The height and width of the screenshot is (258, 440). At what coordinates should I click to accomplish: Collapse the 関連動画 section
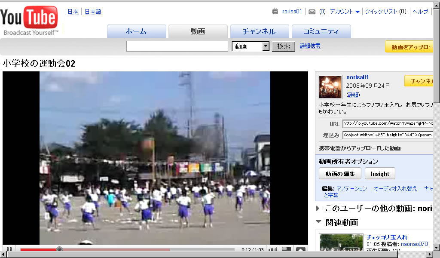pyautogui.click(x=318, y=222)
